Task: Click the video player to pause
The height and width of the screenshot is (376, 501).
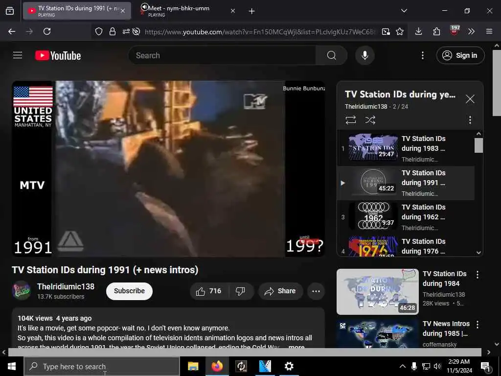Action: click(168, 168)
